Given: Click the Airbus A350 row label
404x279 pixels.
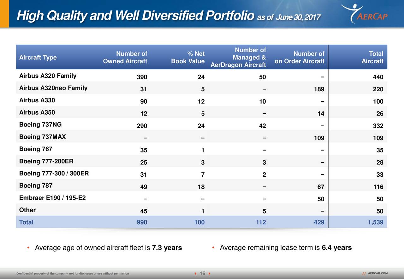Looking at the screenshot, I should [37, 112].
